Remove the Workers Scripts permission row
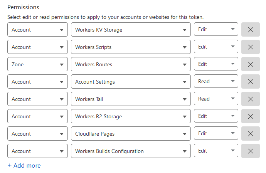This screenshot has height=173, width=266. point(251,47)
